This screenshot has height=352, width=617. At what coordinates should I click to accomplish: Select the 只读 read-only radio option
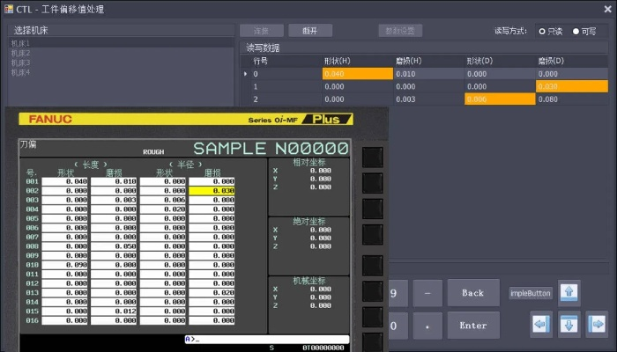542,31
